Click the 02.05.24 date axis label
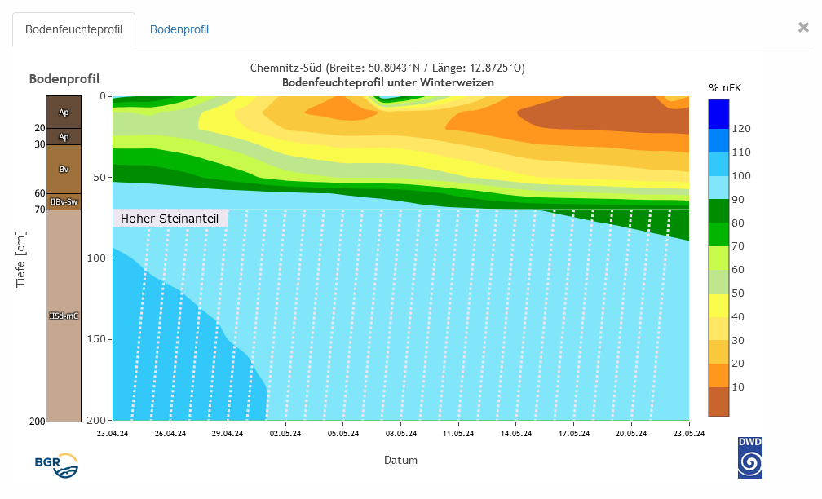The image size is (822, 499). (285, 434)
